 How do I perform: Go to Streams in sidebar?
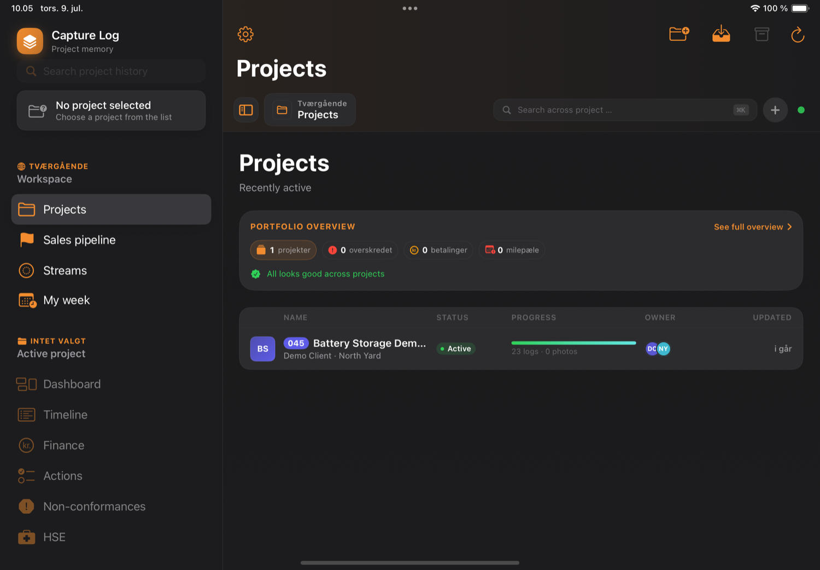(x=111, y=271)
